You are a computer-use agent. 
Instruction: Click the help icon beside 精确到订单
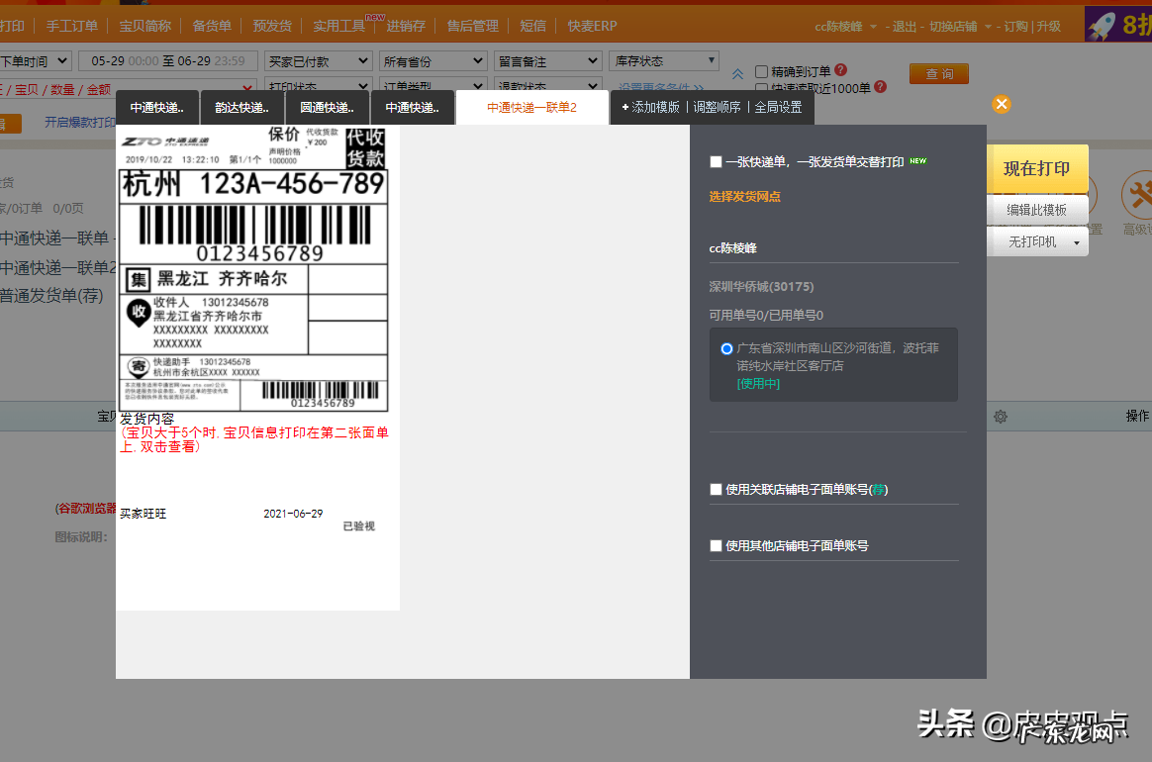click(842, 69)
